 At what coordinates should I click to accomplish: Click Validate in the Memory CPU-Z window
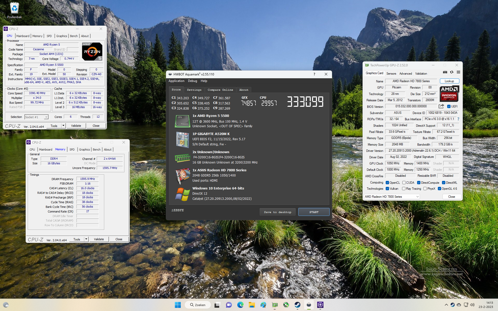pyautogui.click(x=99, y=239)
